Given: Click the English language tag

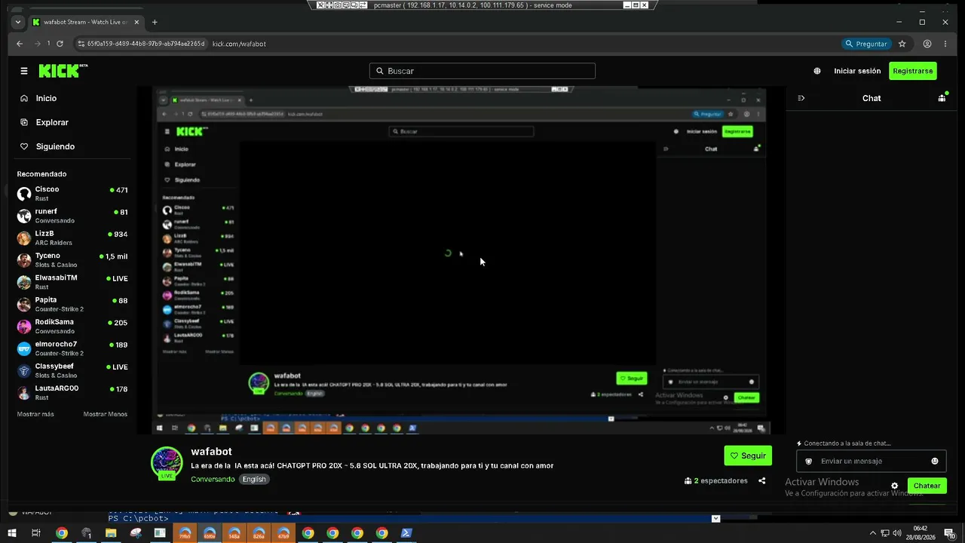Looking at the screenshot, I should pyautogui.click(x=254, y=479).
